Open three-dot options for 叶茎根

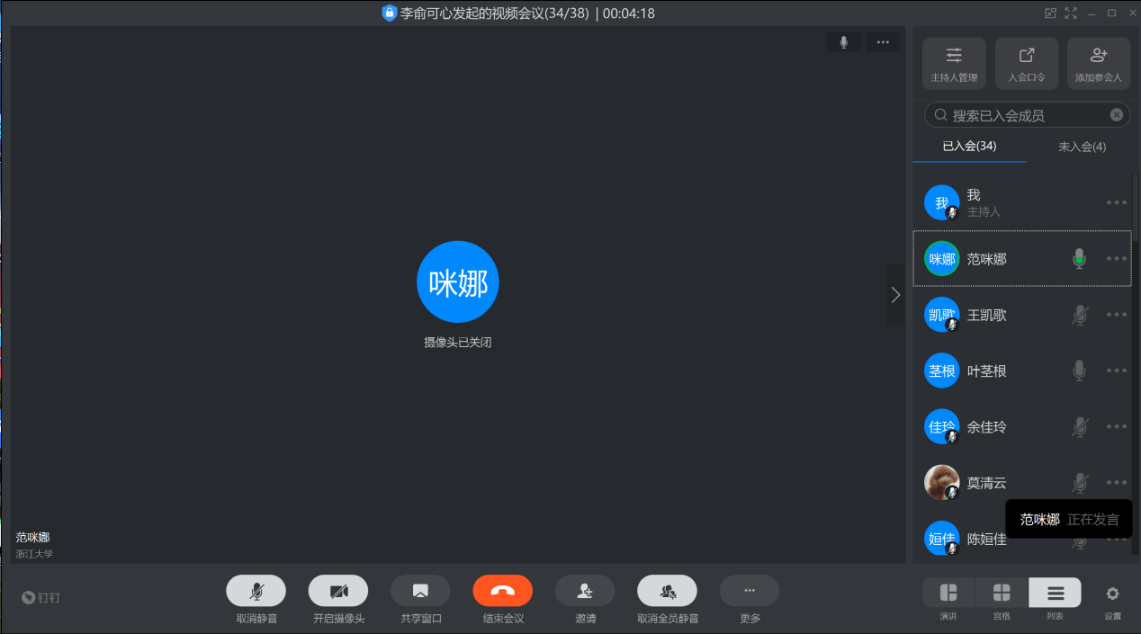tap(1117, 371)
